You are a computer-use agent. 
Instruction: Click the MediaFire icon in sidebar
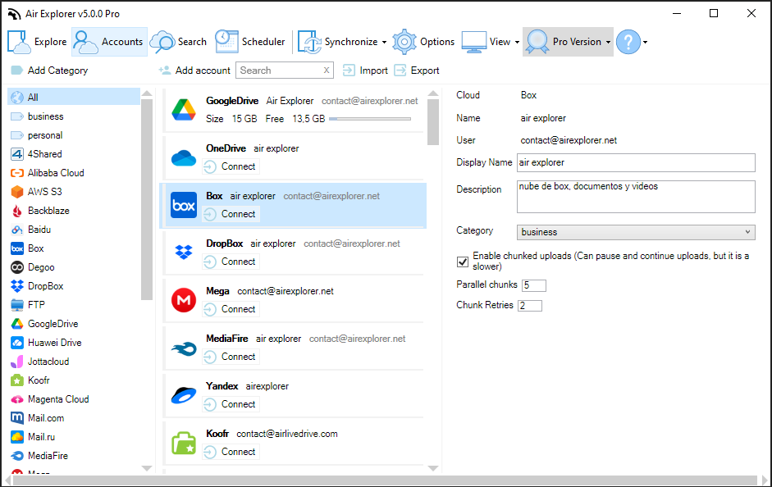click(x=17, y=456)
